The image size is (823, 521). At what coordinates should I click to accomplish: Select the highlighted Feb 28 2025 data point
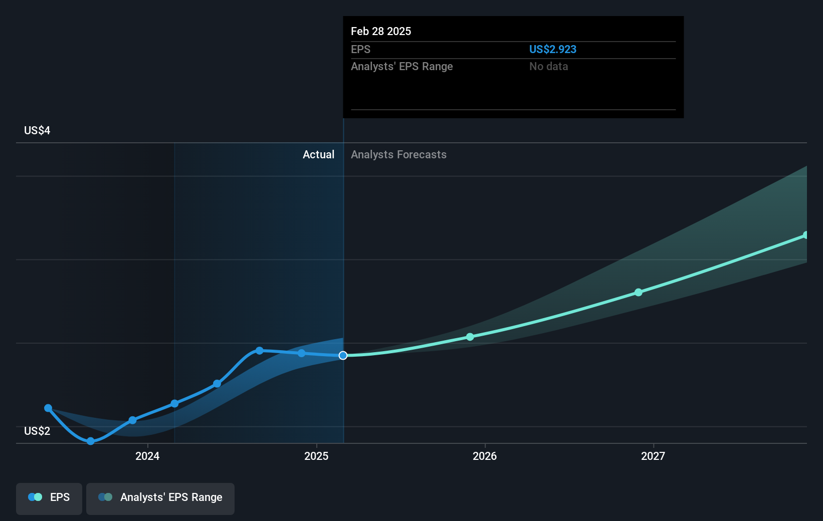pyautogui.click(x=343, y=355)
